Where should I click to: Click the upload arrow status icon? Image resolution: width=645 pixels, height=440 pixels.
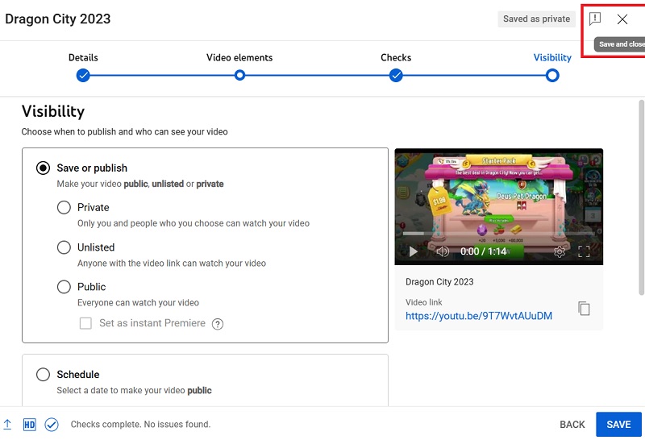pos(7,424)
